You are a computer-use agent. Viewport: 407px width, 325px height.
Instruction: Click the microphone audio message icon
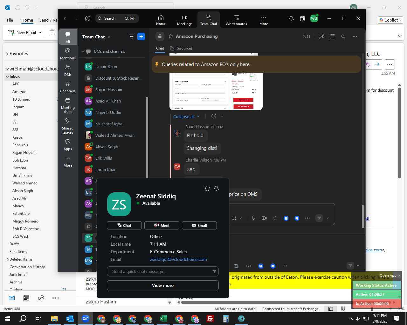coord(253,218)
